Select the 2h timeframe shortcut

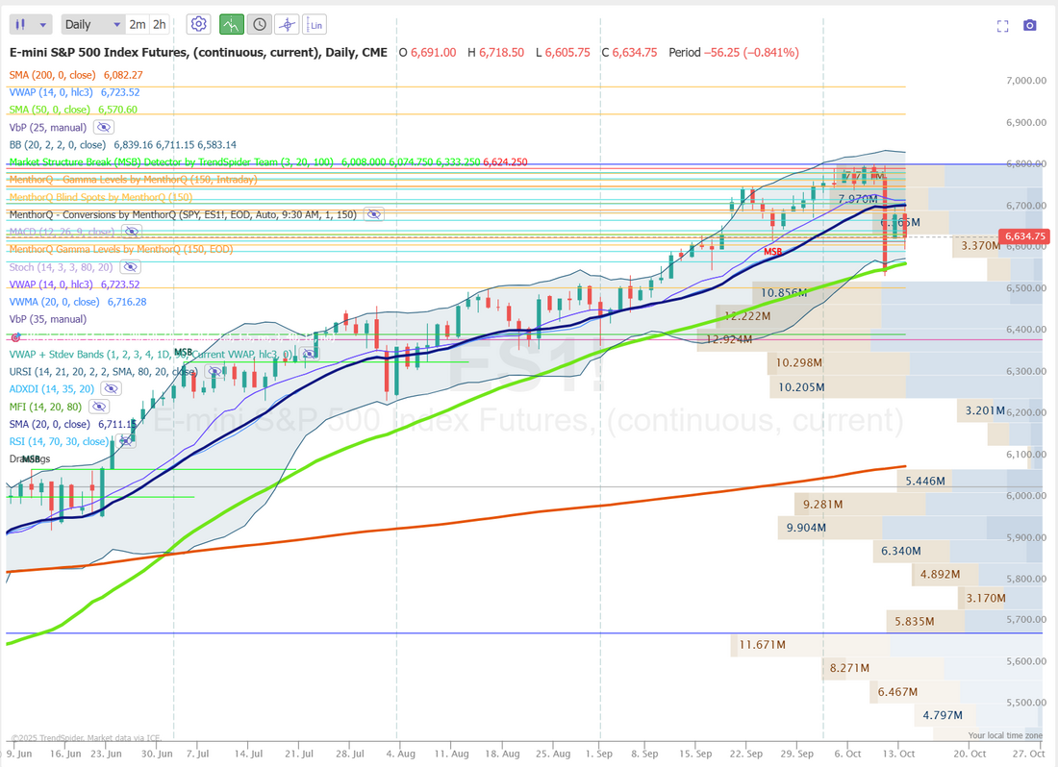point(159,24)
